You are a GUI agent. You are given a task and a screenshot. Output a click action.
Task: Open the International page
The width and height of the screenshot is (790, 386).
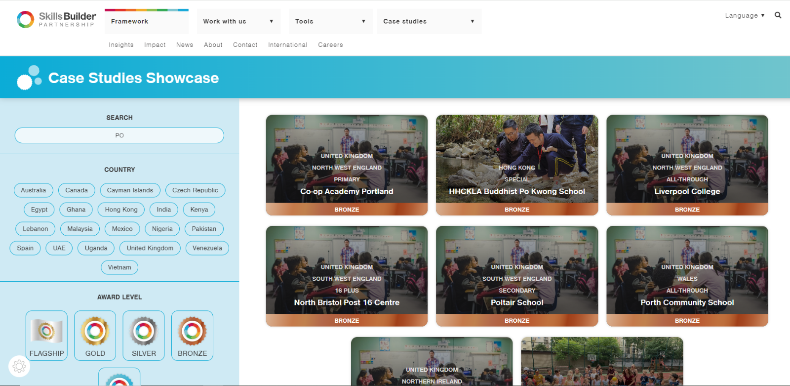[x=288, y=44]
